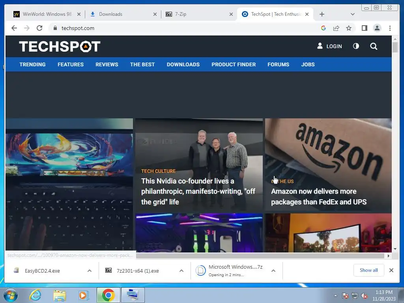Screen dimensions: 404x303
Task: Click the horizontal scrollbar right arrow
Action: [x=389, y=256]
